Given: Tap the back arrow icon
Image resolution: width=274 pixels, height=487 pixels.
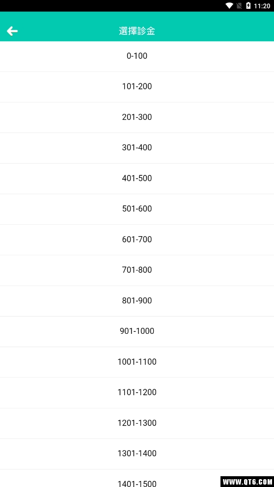Looking at the screenshot, I should [12, 31].
